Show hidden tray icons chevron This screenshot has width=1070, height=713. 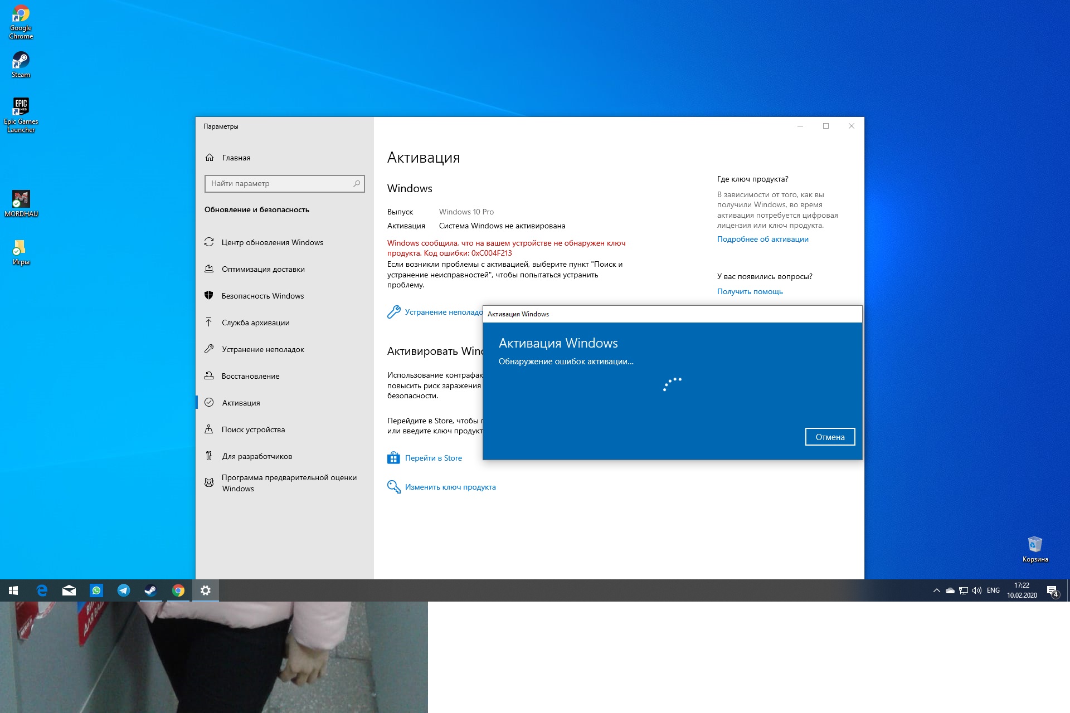936,590
